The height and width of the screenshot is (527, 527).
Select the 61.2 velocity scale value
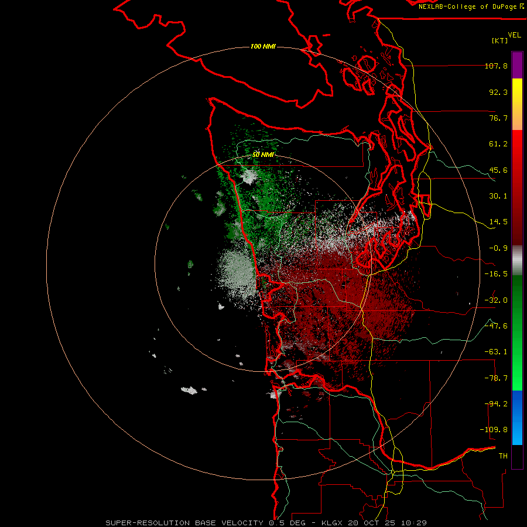pos(498,144)
